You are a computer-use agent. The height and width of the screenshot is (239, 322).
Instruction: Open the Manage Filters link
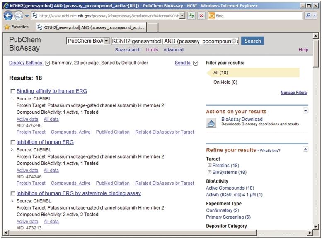(293, 93)
